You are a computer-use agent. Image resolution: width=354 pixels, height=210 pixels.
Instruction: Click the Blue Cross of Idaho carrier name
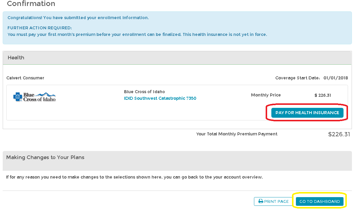coord(144,92)
